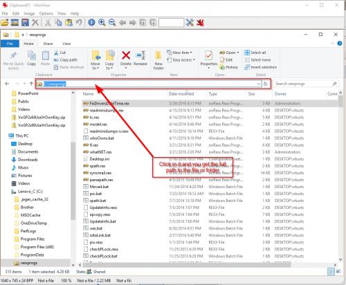This screenshot has width=346, height=285.
Task: Open the IrfanView Options menu
Action: click(46, 14)
